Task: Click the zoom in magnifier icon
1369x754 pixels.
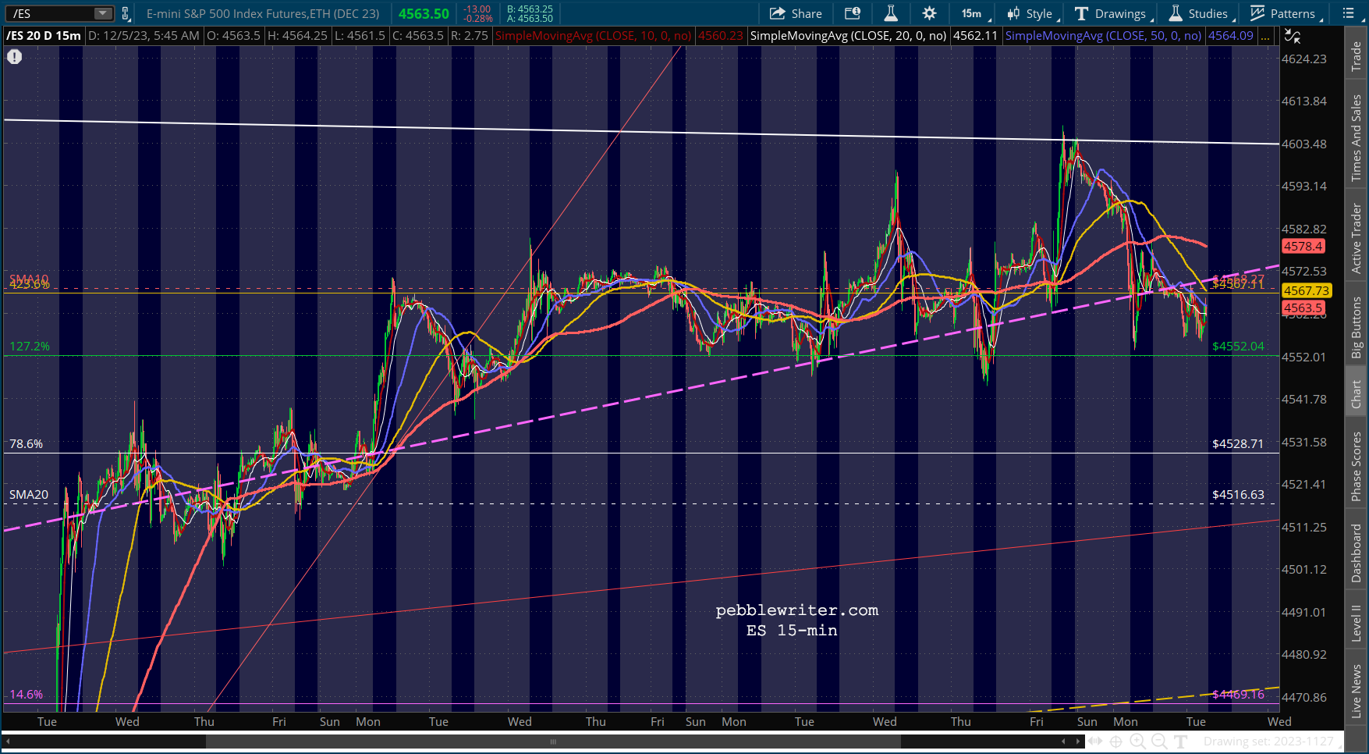Action: pos(1137,742)
